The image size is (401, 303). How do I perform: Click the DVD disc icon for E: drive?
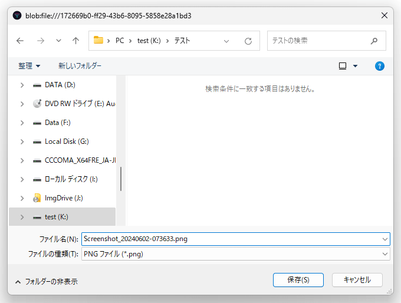click(x=37, y=104)
